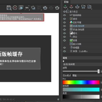Switch to the 层级 layers tab
Image resolution: width=102 pixels, height=102 pixels.
point(66,2)
